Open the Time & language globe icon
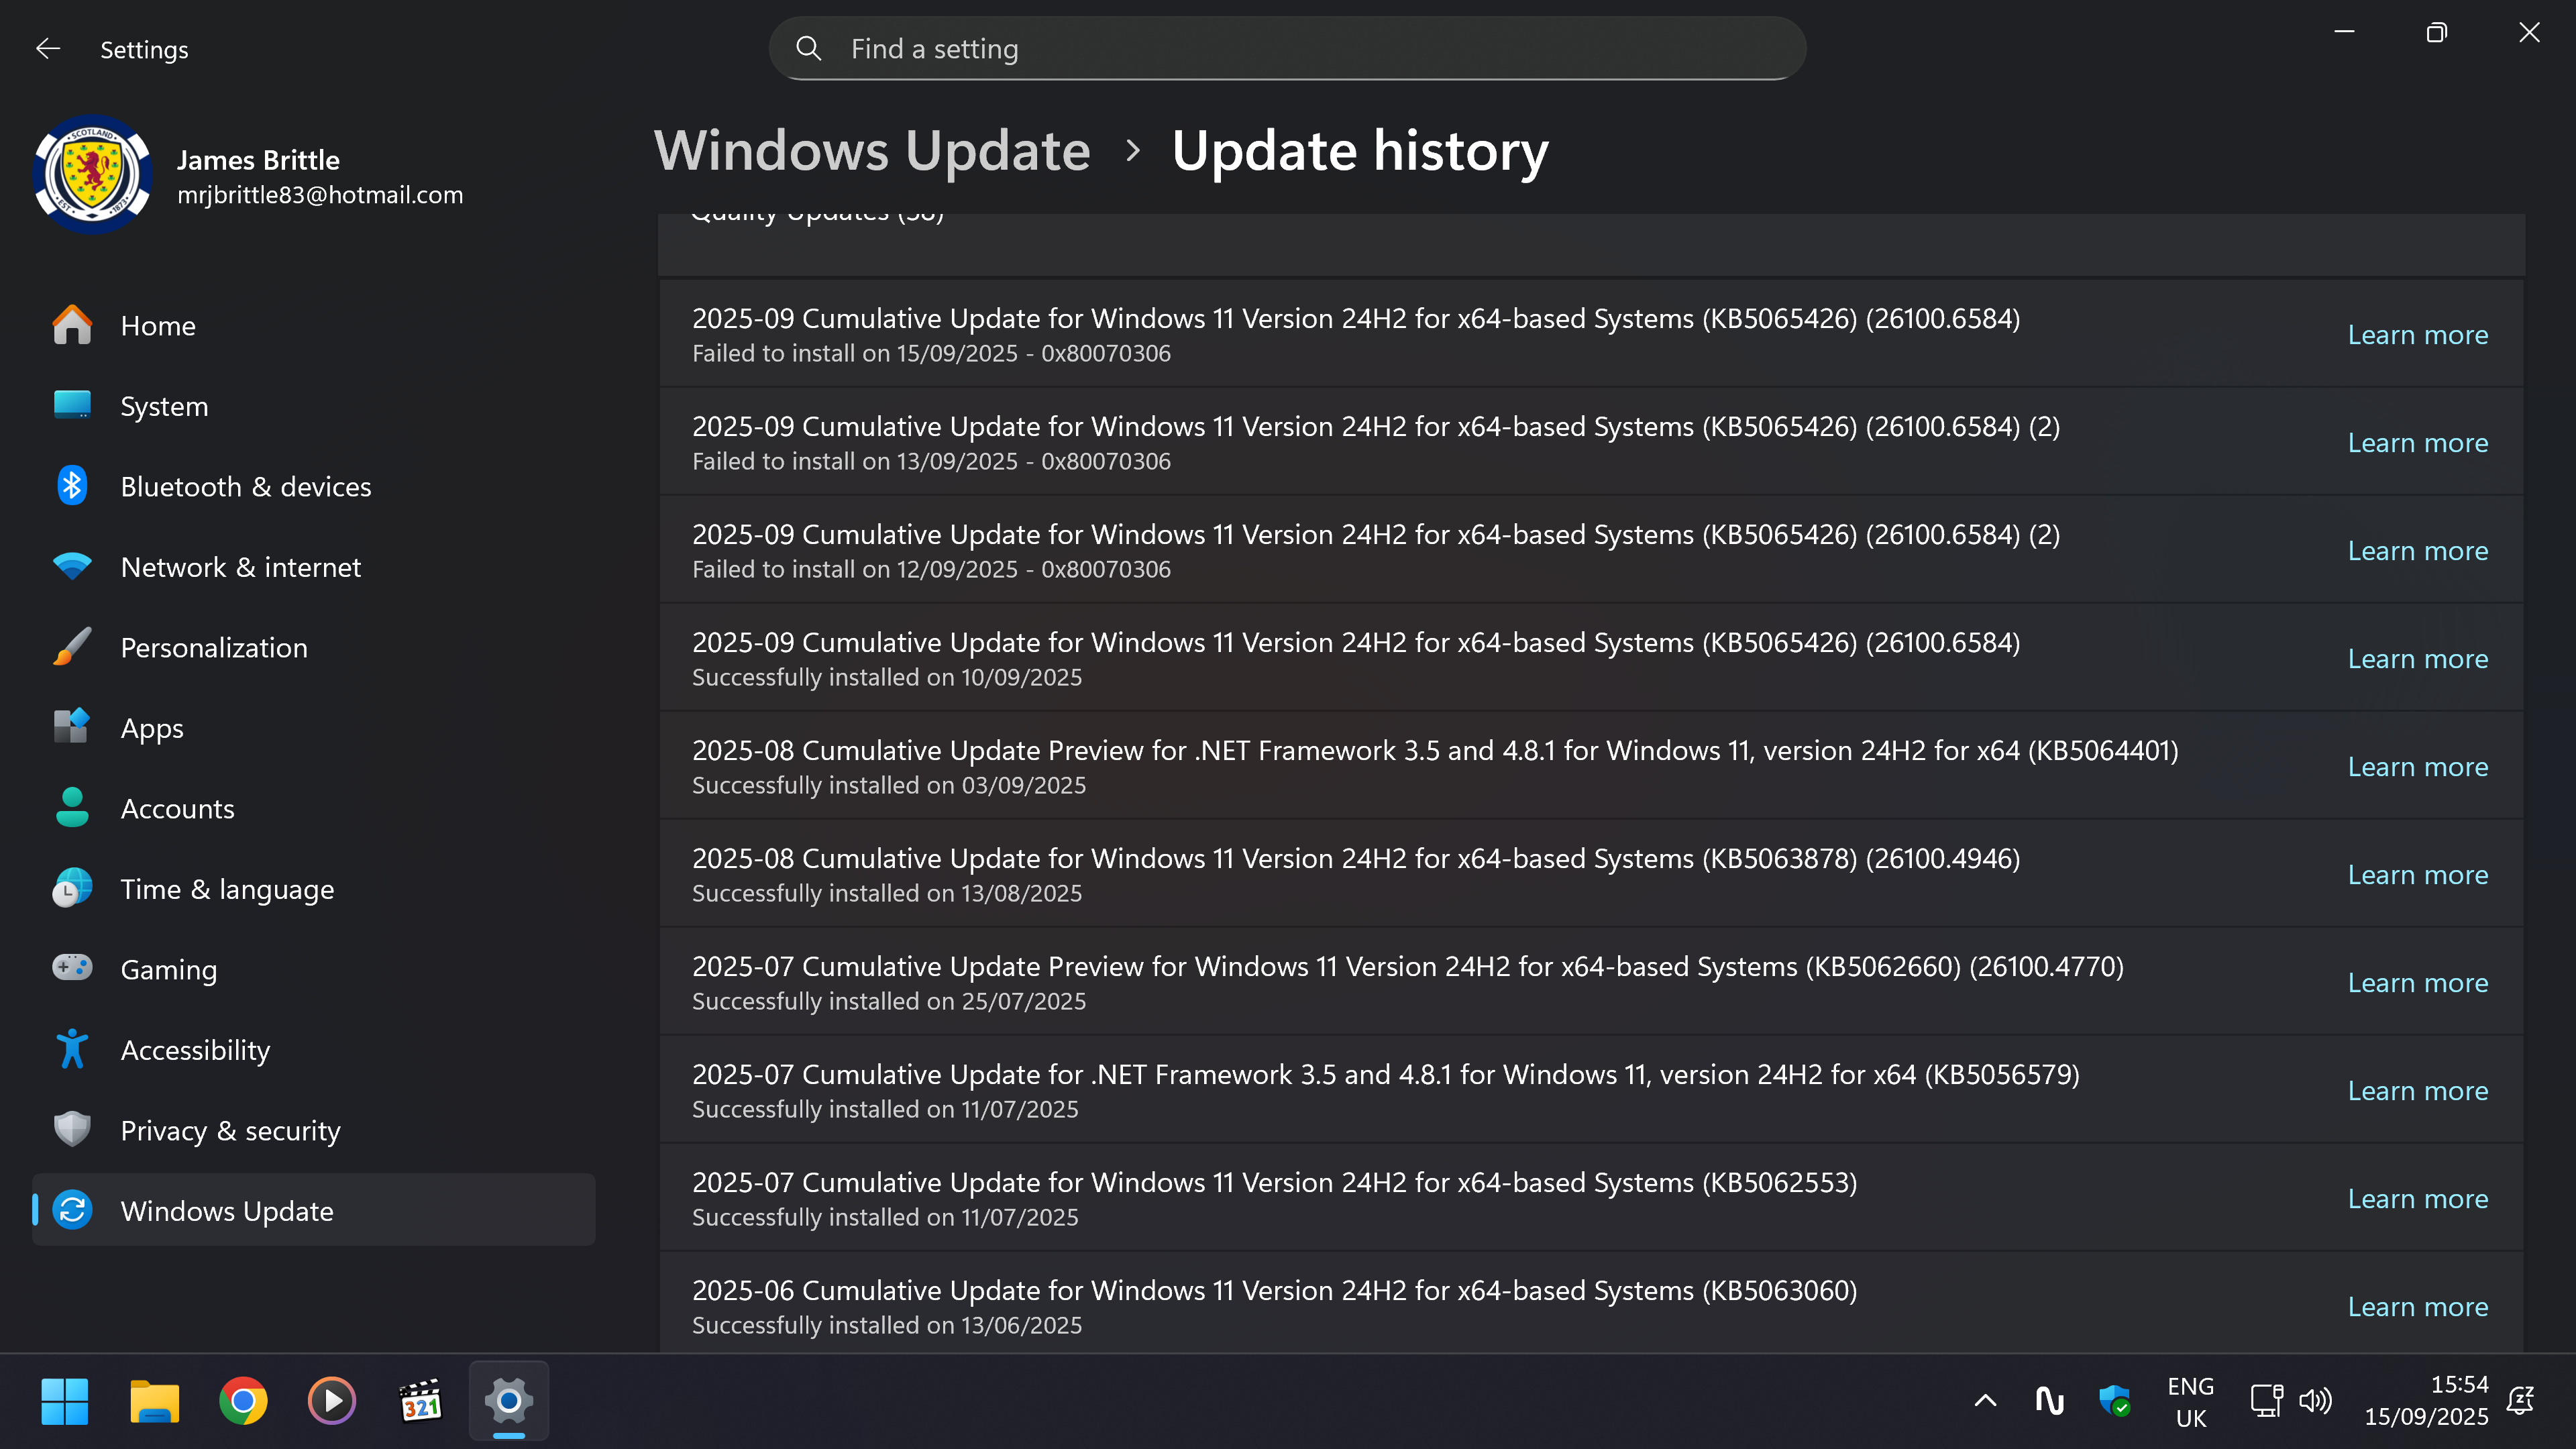 (x=71, y=888)
